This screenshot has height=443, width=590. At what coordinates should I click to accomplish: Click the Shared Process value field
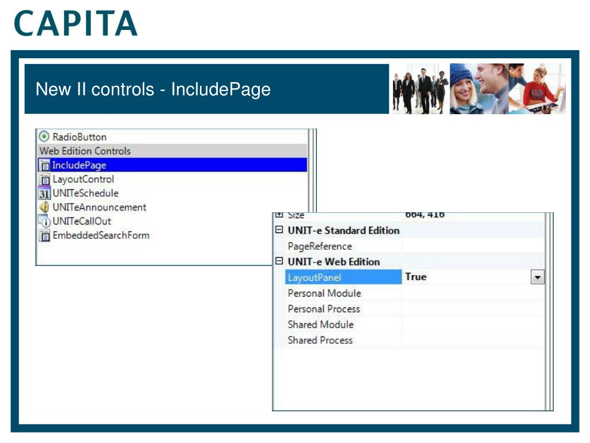pyautogui.click(x=474, y=340)
